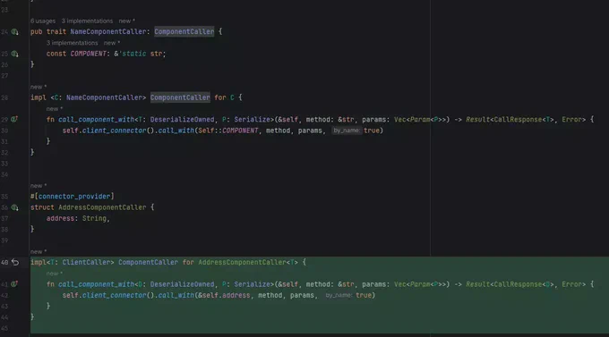Open '3 implementations' lens above the NameComponentCaller trait

(x=87, y=21)
